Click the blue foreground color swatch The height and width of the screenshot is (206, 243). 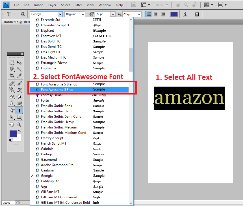coord(13,134)
